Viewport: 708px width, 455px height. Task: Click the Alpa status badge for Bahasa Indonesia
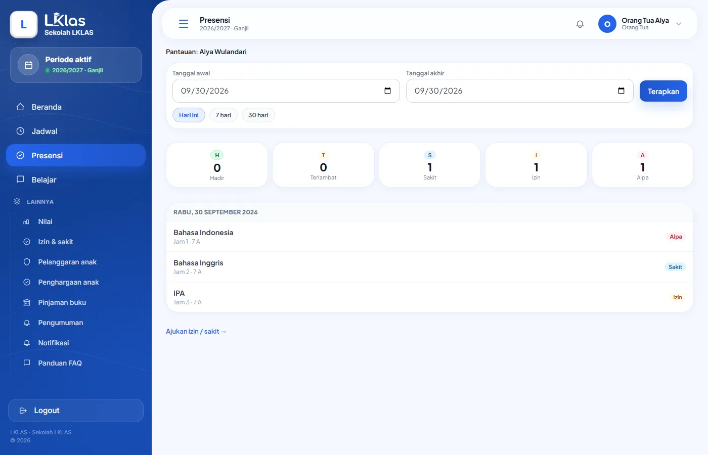pos(676,237)
